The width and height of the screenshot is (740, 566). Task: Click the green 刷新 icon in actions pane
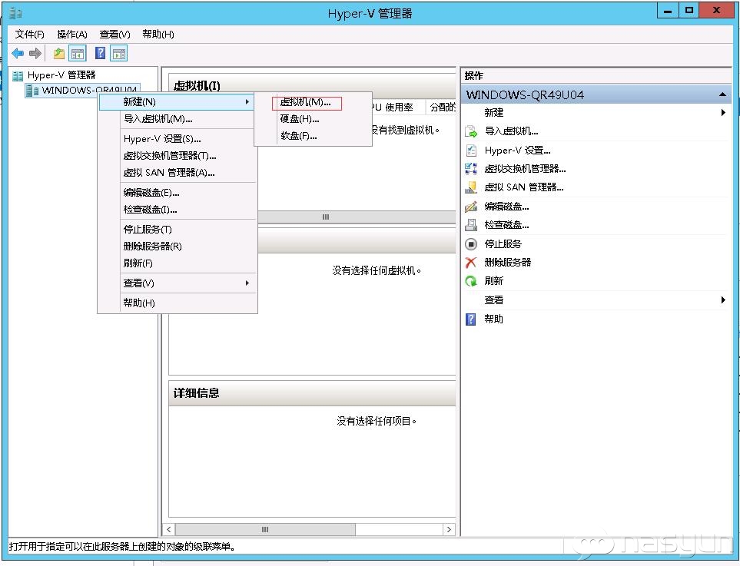pyautogui.click(x=471, y=281)
